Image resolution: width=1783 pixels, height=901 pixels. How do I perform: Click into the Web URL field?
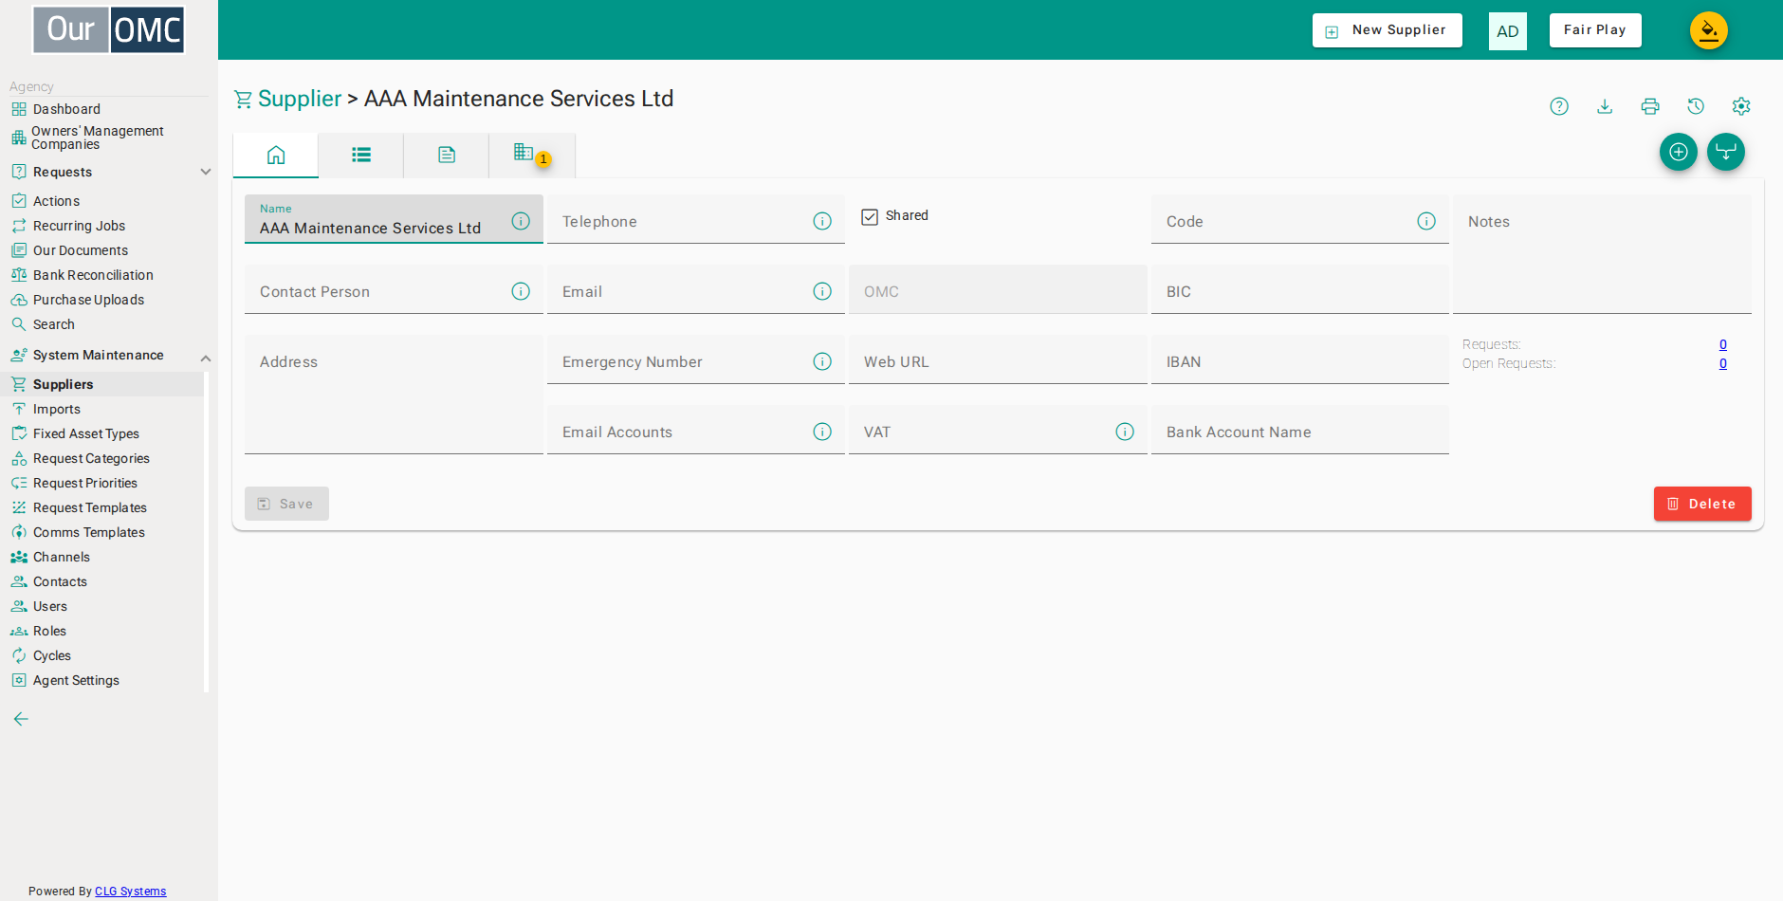click(998, 359)
